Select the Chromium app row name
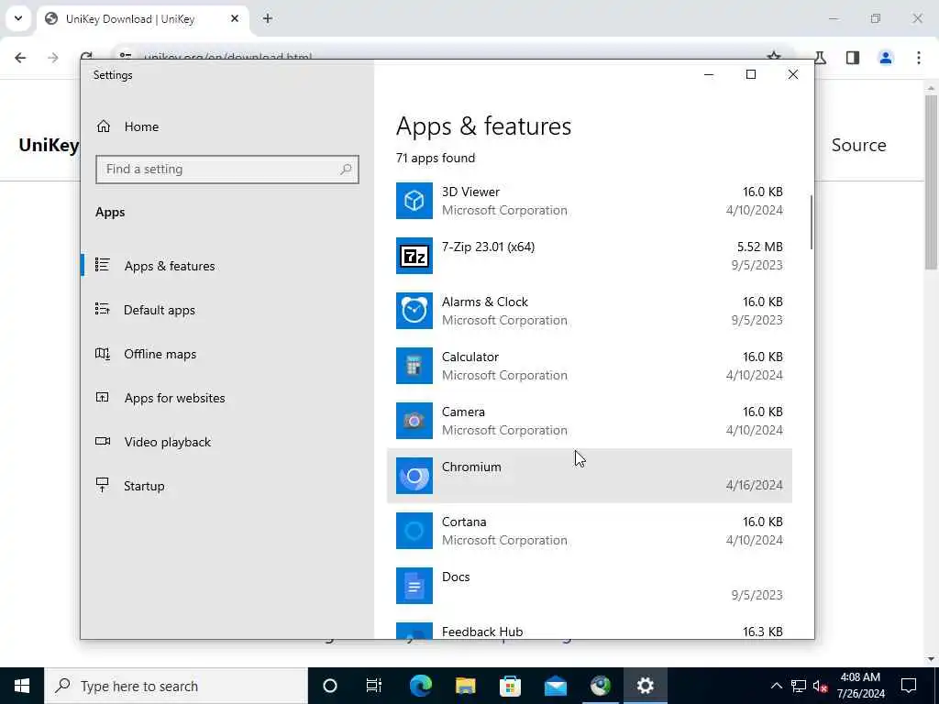939x704 pixels. click(x=471, y=467)
